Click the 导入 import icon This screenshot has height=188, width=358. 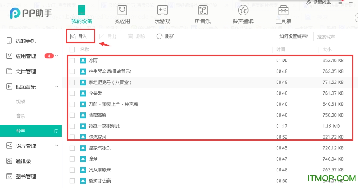[x=73, y=36]
